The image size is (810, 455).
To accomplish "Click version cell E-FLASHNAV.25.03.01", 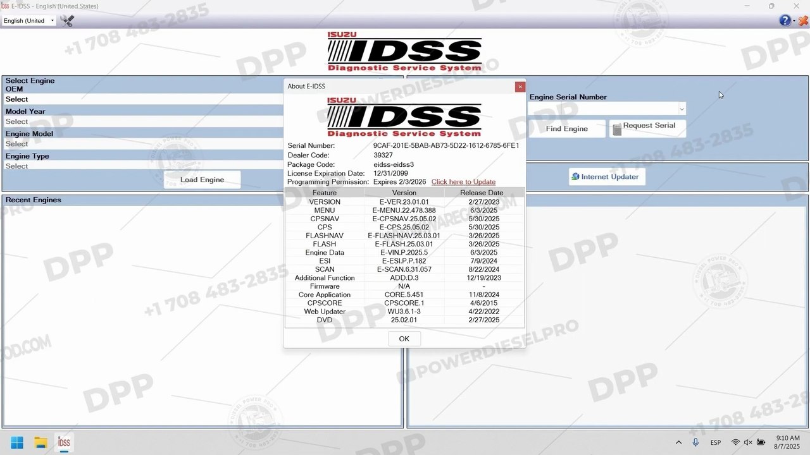I will click(404, 236).
